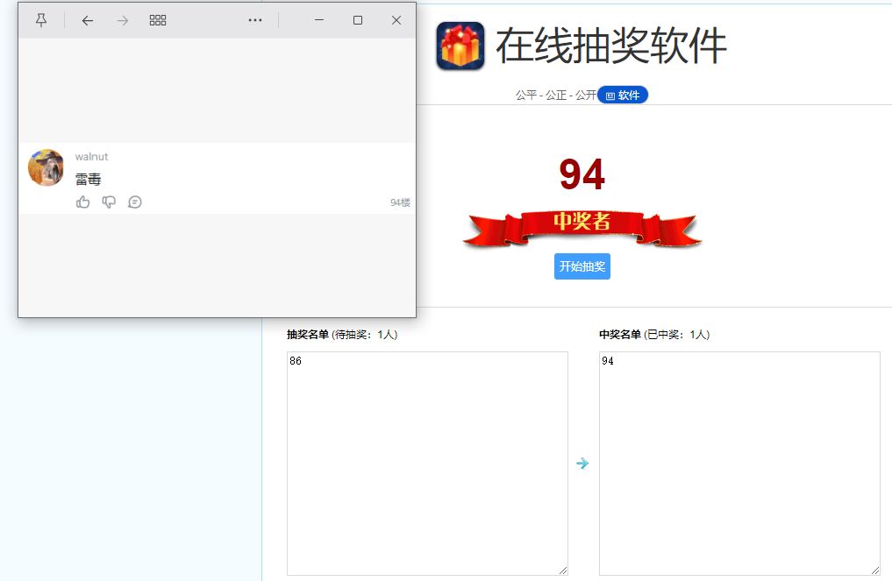Image resolution: width=892 pixels, height=581 pixels.
Task: Close the popup window
Action: click(x=396, y=20)
